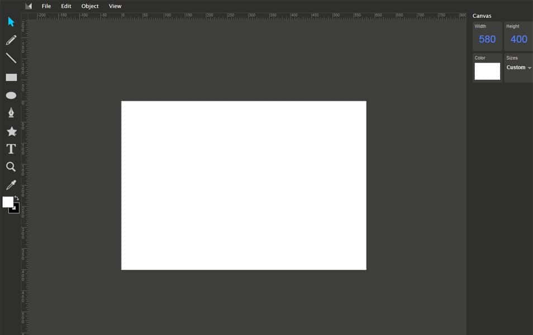Edit the canvas Height value 400

pyautogui.click(x=518, y=39)
